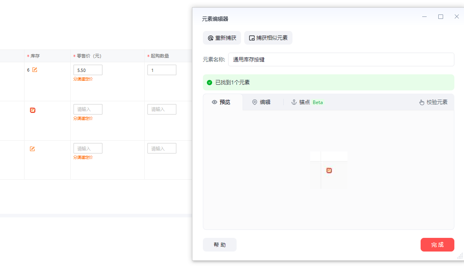Open 帮助 in the element editor
464x268 pixels.
(x=219, y=245)
